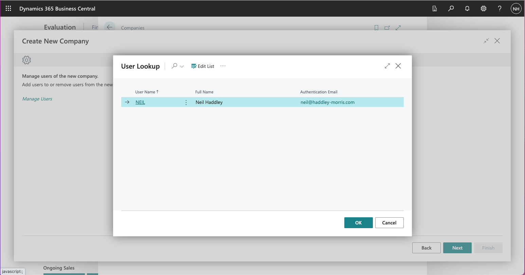Open the environment information building icon
The image size is (525, 275).
point(435,8)
